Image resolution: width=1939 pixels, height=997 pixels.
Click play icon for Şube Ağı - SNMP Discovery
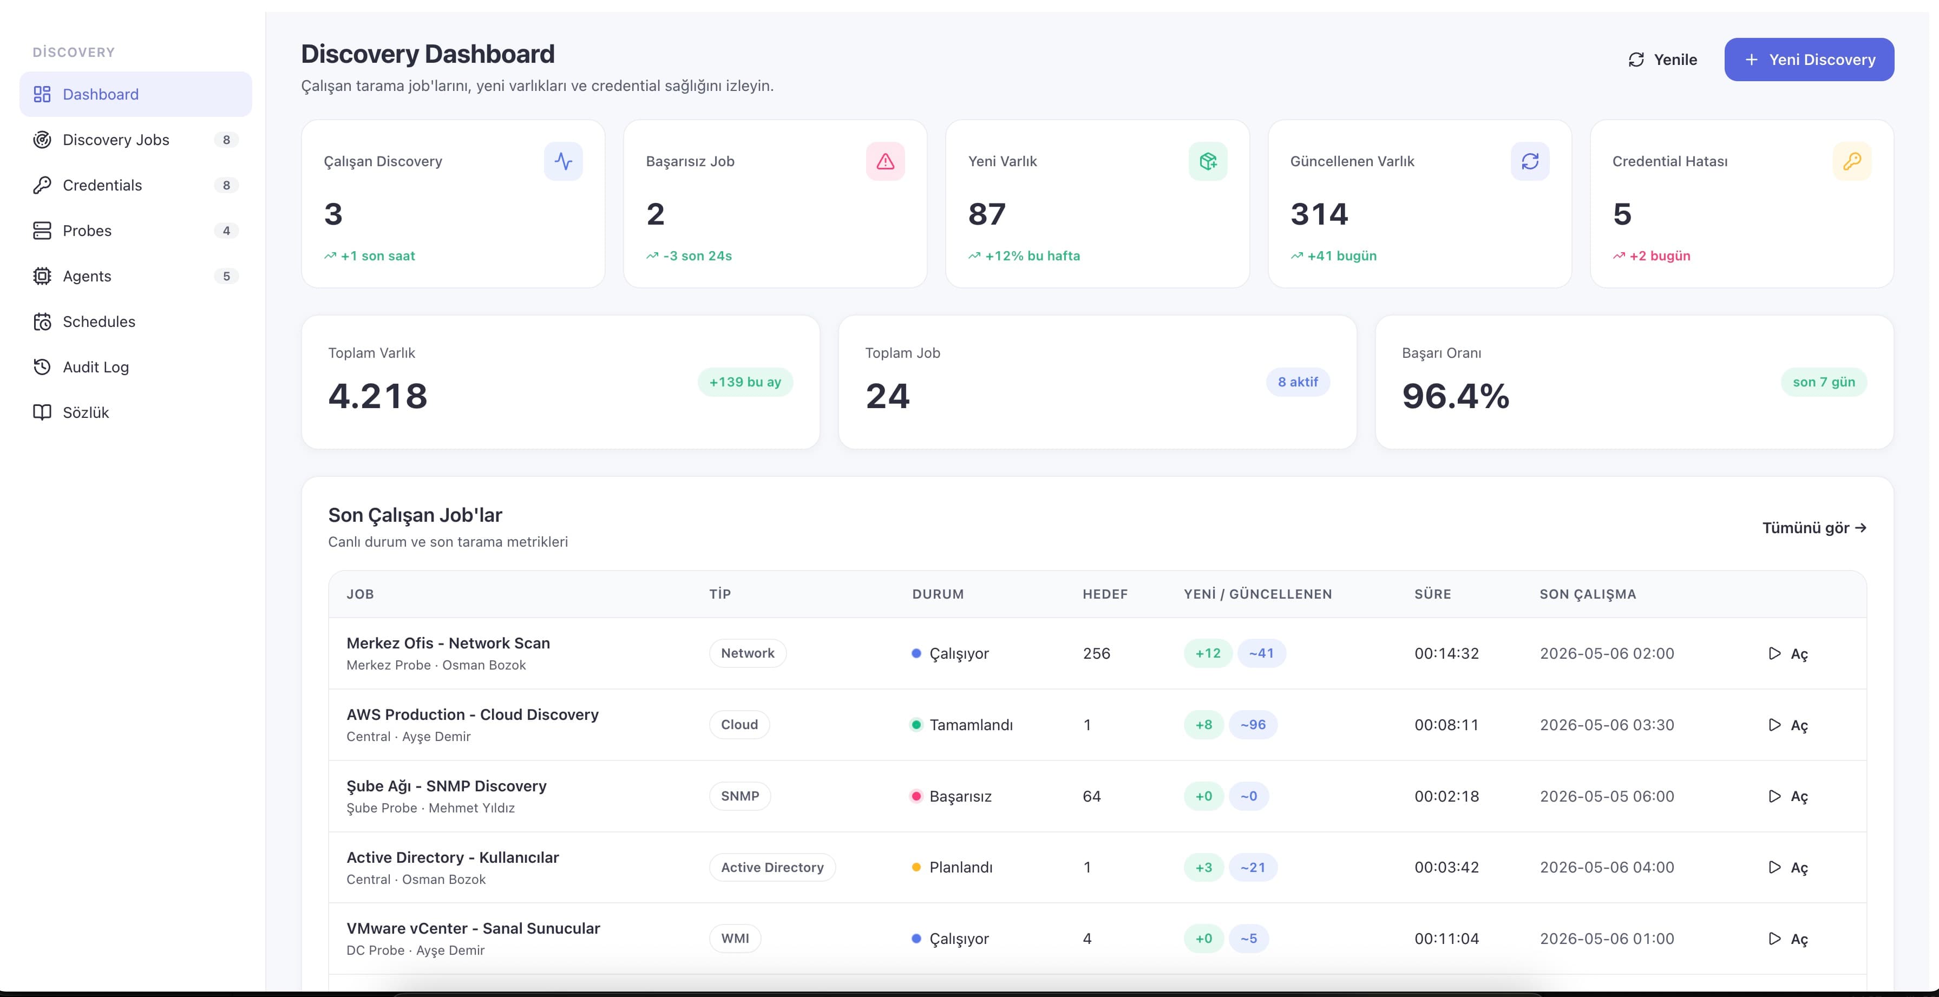(1774, 796)
